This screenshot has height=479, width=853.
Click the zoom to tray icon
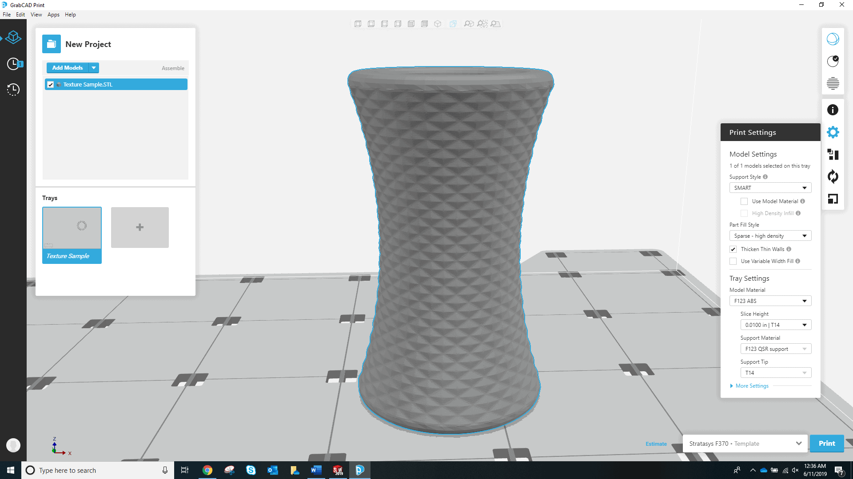[495, 24]
